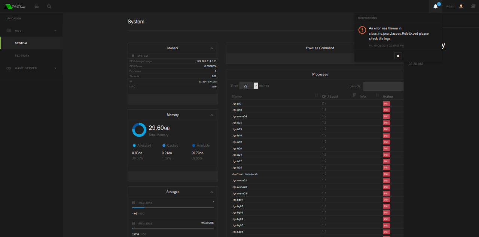Screen dimensions: 479x237
Task: Kill the ./gs gs01 process
Action: 386,103
